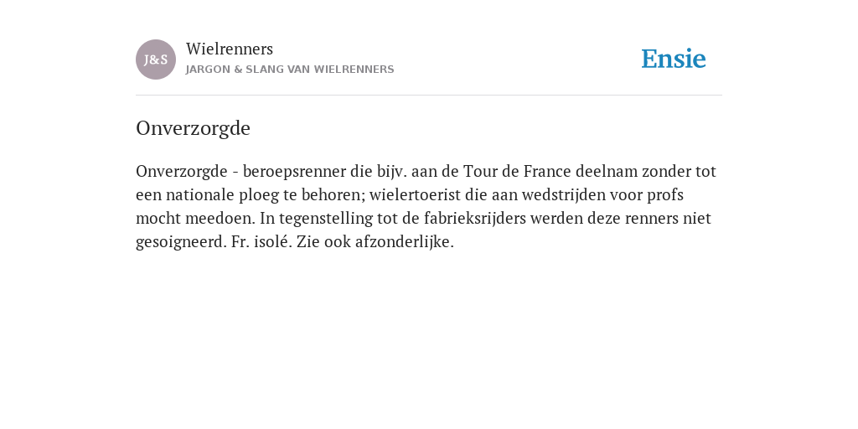858x429 pixels.
Task: Click the word 'wedstrijden' in the paragraph
Action: pos(565,194)
